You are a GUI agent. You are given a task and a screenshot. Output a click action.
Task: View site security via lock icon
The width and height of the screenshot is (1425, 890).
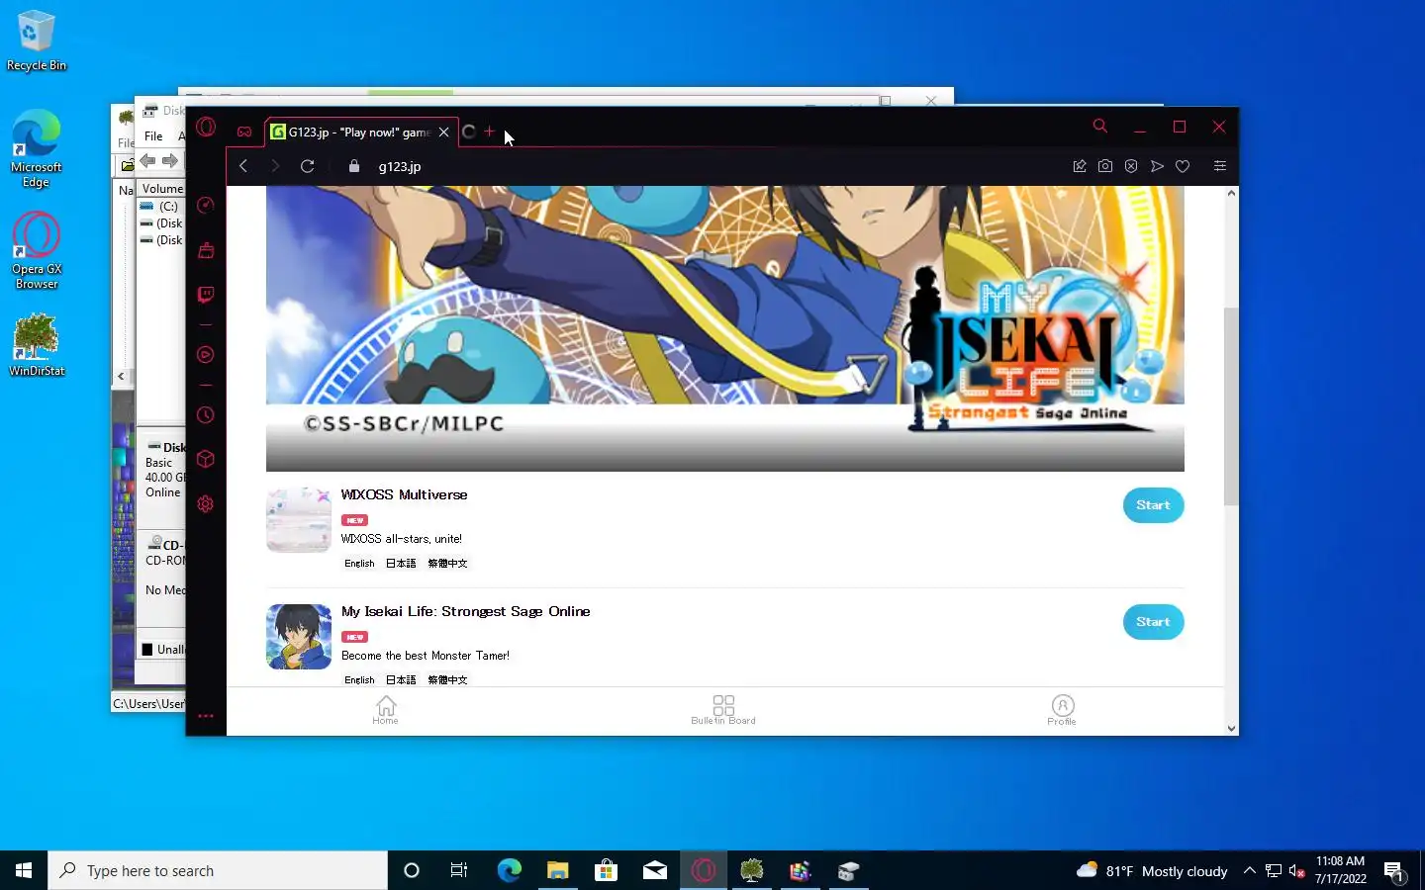(354, 166)
